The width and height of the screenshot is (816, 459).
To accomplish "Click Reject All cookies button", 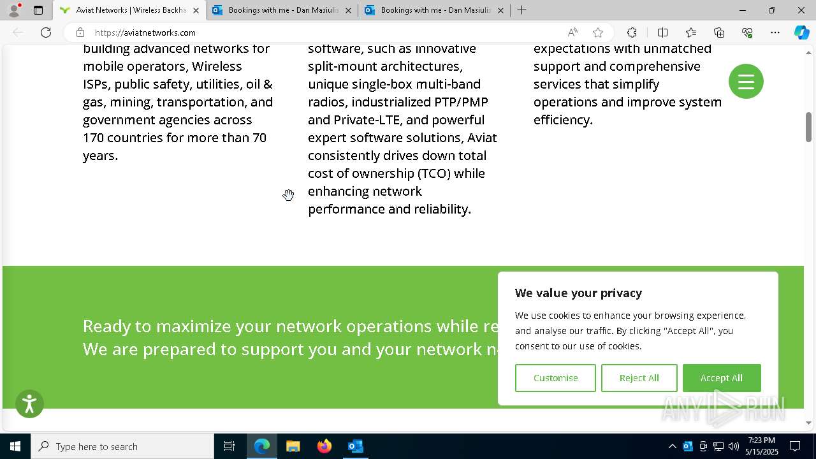I will (x=639, y=378).
